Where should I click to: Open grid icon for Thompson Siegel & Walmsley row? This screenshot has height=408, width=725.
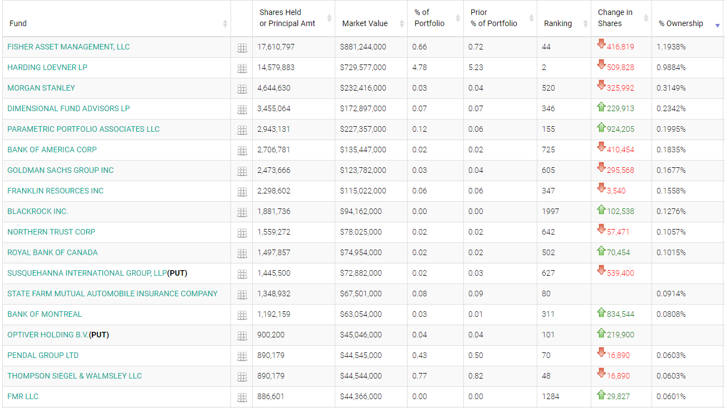[242, 377]
